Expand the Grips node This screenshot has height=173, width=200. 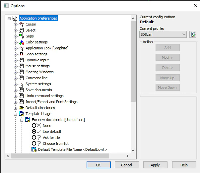15,36
